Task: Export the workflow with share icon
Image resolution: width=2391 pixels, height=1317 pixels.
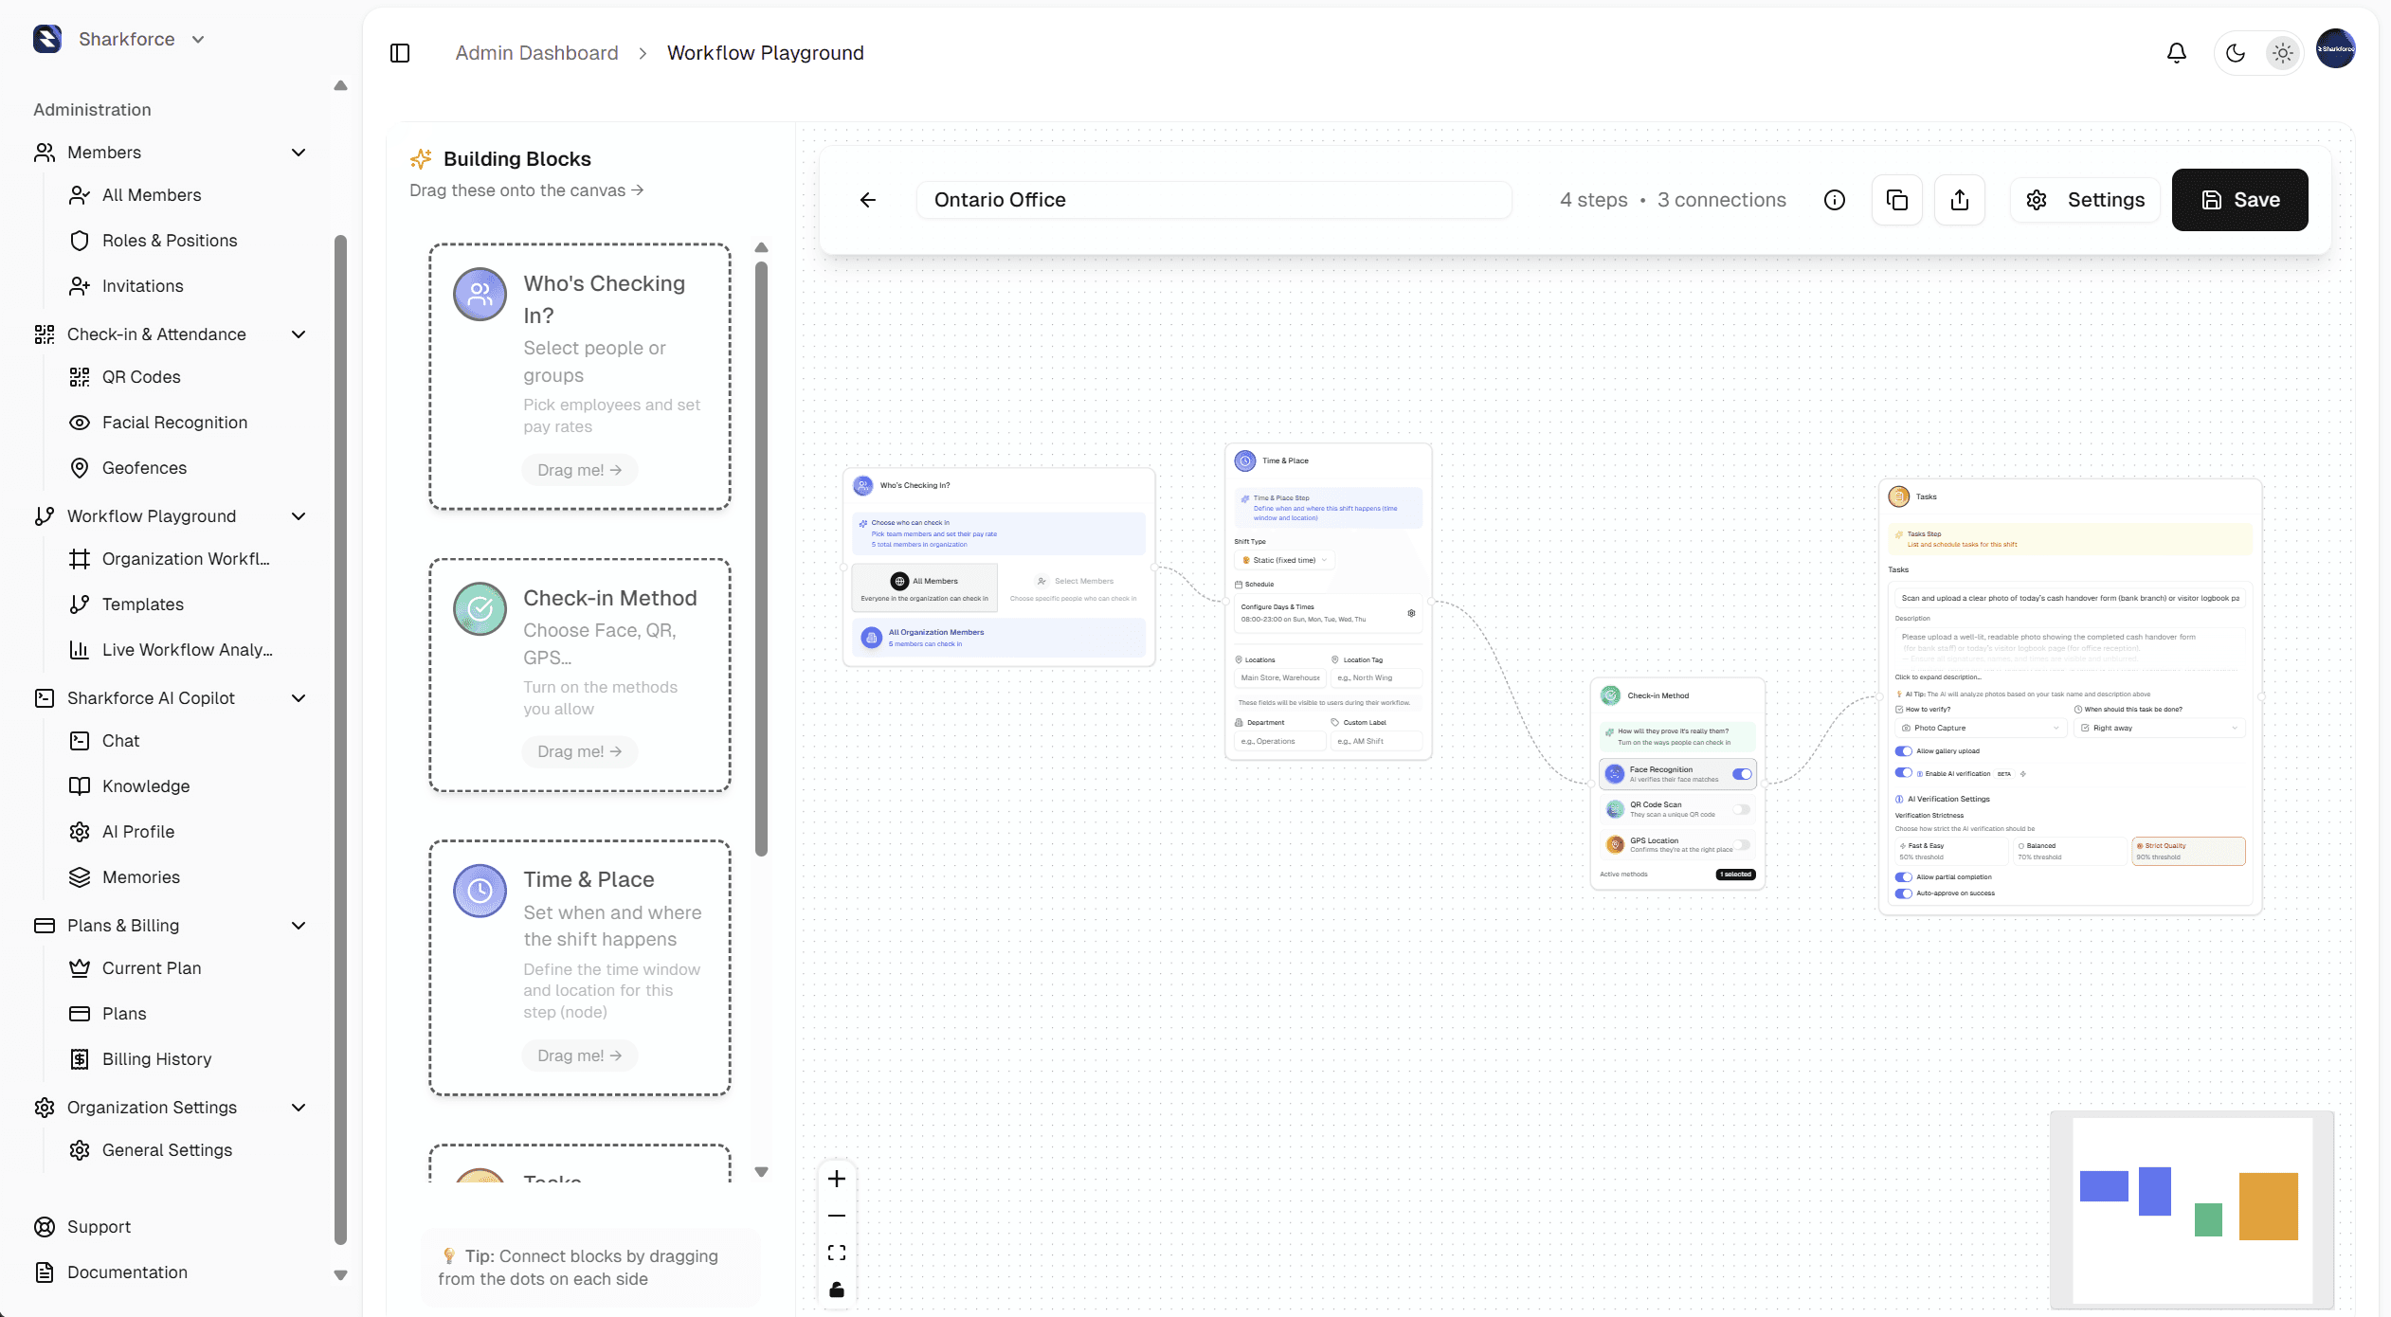Action: coord(1960,200)
